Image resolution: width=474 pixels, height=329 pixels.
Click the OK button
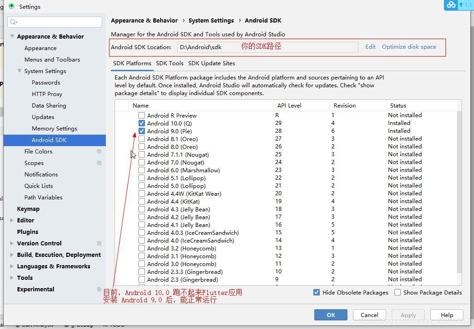[331, 315]
